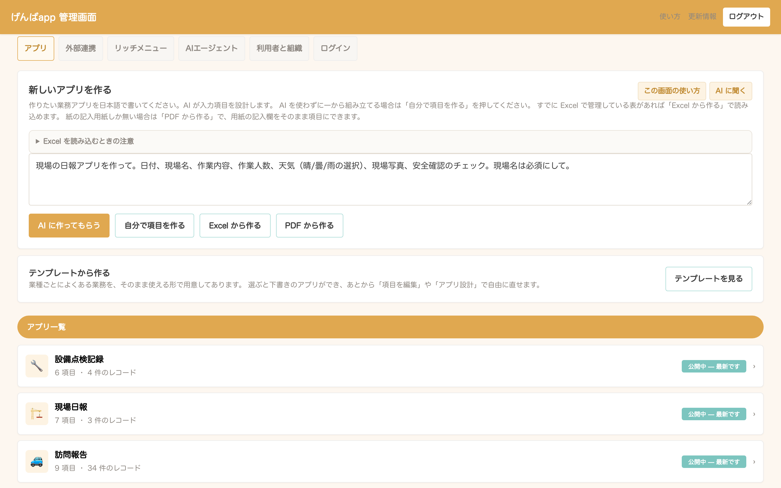
Task: Click the wrench icon for 設備点検記録
Action: pyautogui.click(x=37, y=366)
